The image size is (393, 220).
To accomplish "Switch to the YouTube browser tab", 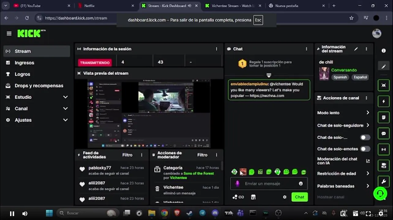I will pyautogui.click(x=41, y=5).
